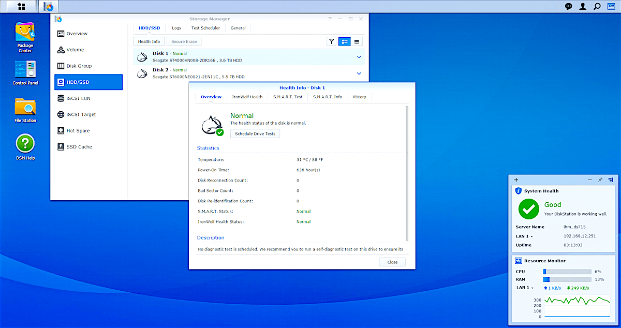Switch to the Test Scheduler tab

(x=205, y=28)
